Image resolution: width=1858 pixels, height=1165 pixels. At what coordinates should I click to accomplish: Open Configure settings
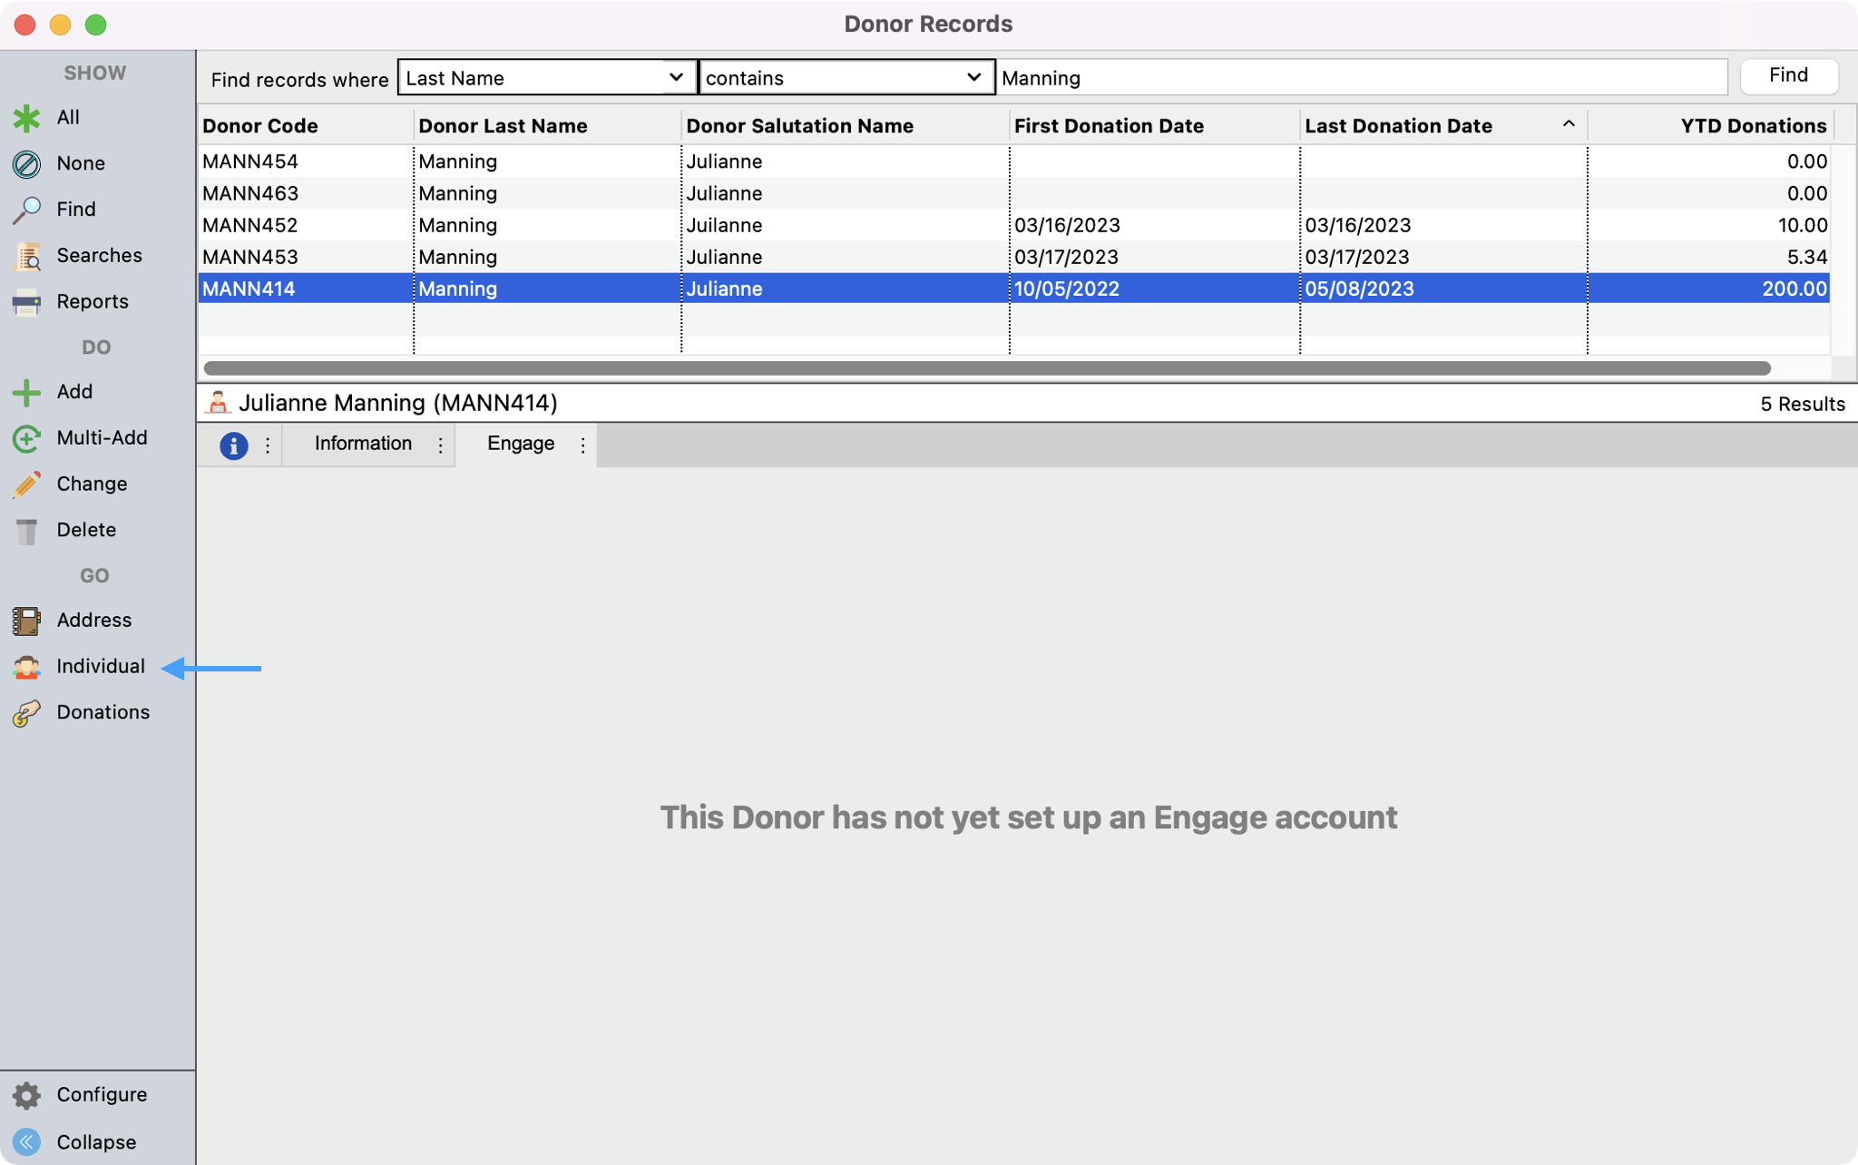(x=26, y=1095)
